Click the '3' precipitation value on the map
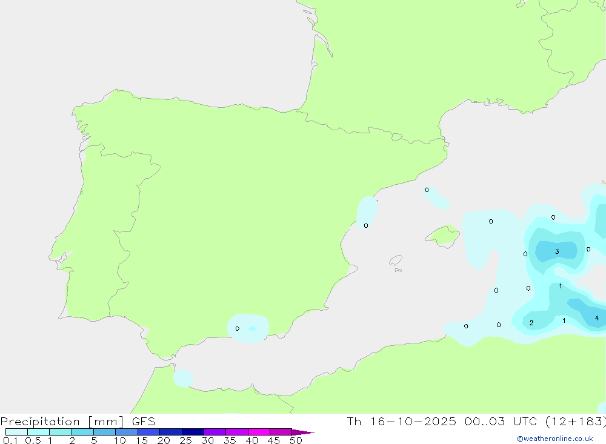This screenshot has height=444, width=606. click(557, 251)
